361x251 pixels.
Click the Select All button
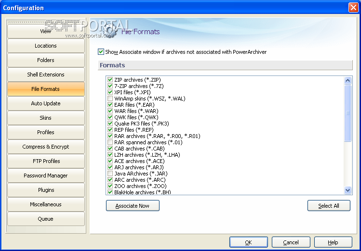329,205
